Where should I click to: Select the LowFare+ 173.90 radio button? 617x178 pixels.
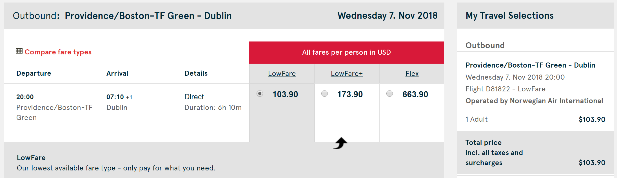tap(325, 94)
